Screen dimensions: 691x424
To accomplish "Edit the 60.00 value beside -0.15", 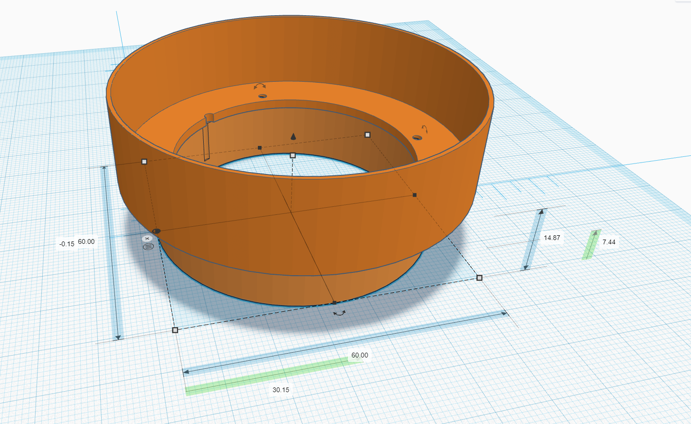I will (86, 241).
